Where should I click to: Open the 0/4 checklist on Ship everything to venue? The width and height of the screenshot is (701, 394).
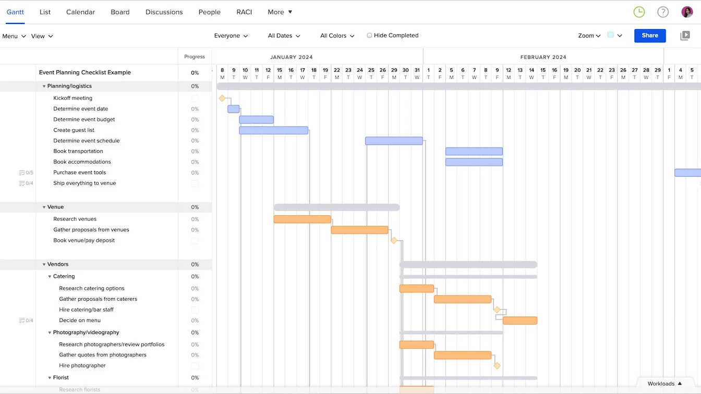(x=26, y=183)
